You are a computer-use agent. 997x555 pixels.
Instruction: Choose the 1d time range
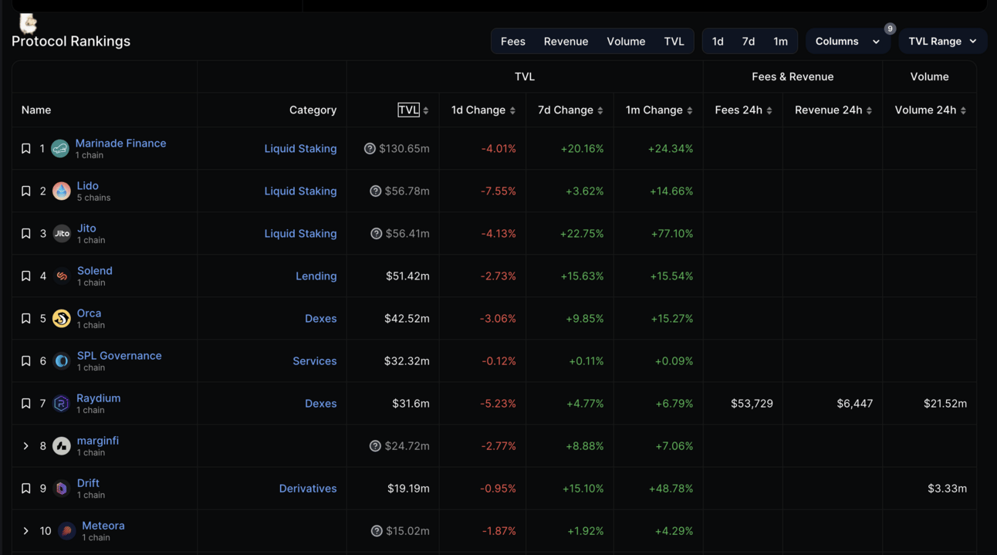pyautogui.click(x=718, y=41)
